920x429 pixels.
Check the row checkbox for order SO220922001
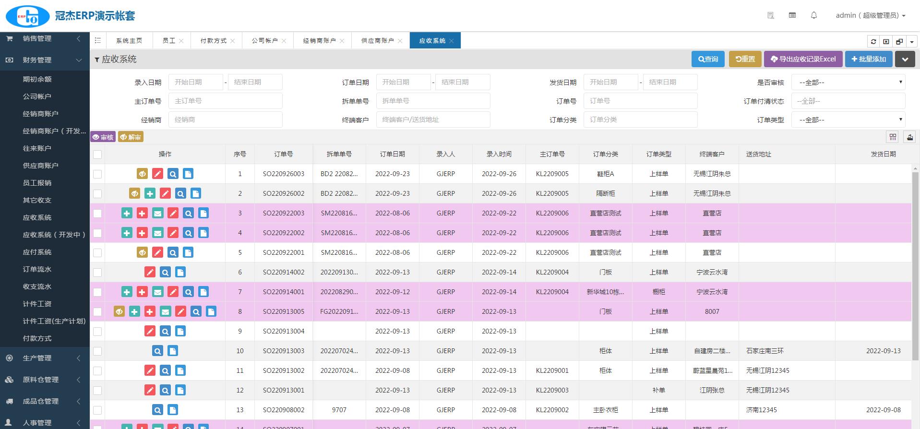97,252
